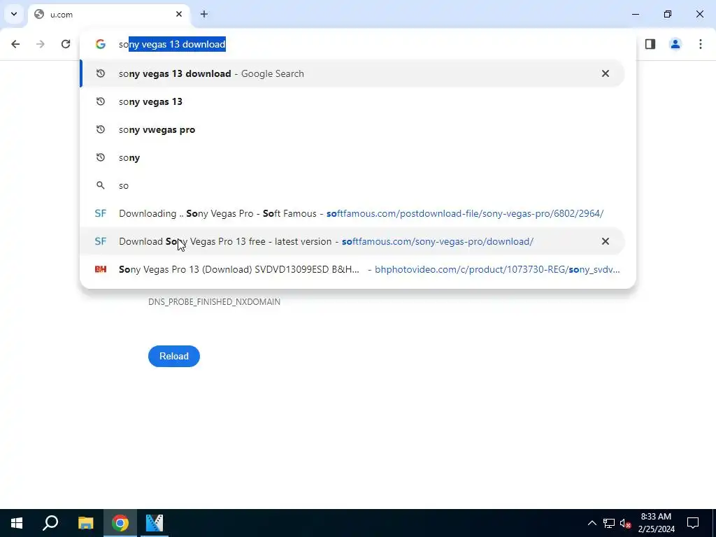
Task: Click the Chrome taskbar icon
Action: pos(120,523)
